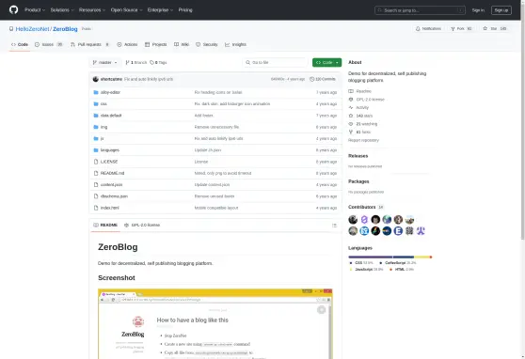The width and height of the screenshot is (525, 359).
Task: Click the yellow JavaScript segment in languages bar
Action: (422, 257)
